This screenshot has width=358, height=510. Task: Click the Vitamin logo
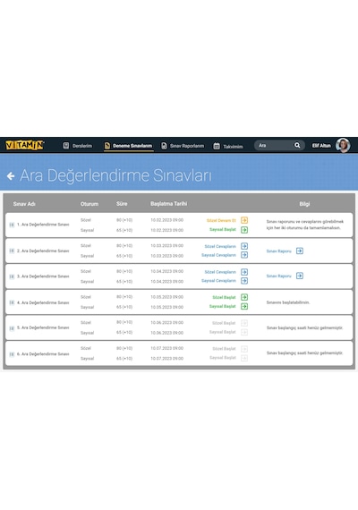click(25, 145)
